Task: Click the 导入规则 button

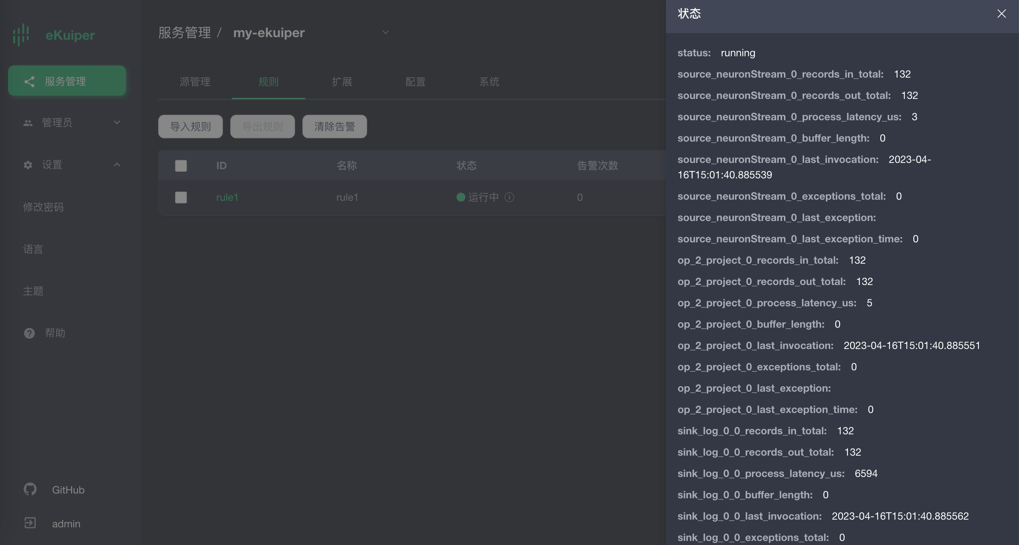Action: [190, 127]
